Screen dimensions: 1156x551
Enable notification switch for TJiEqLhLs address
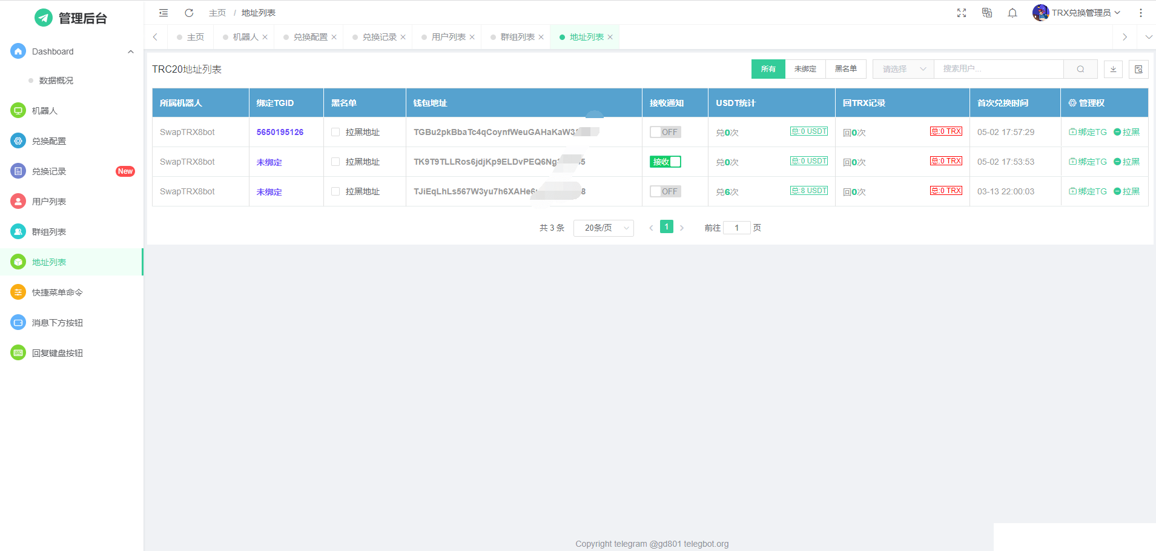pos(665,191)
